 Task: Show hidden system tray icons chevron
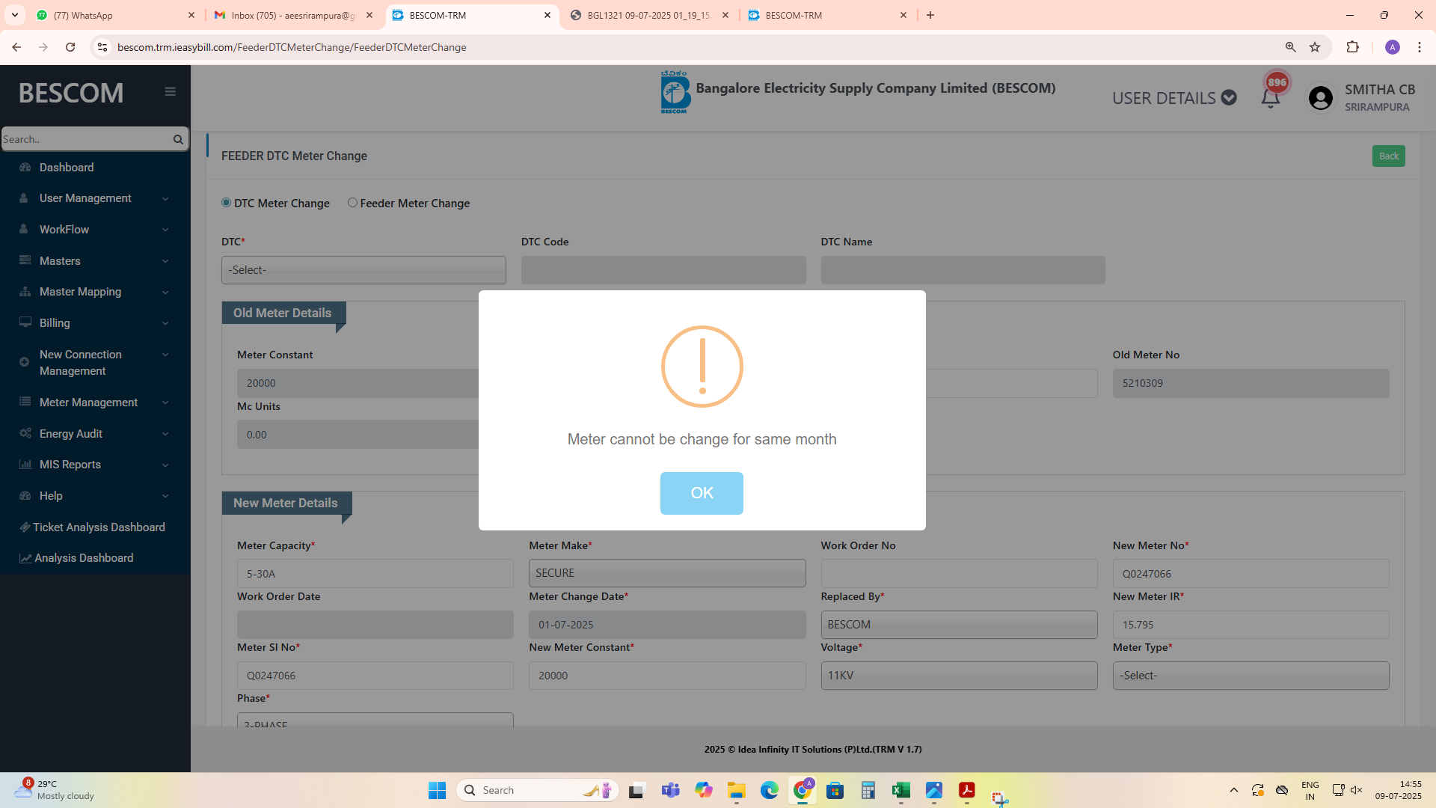pyautogui.click(x=1234, y=790)
